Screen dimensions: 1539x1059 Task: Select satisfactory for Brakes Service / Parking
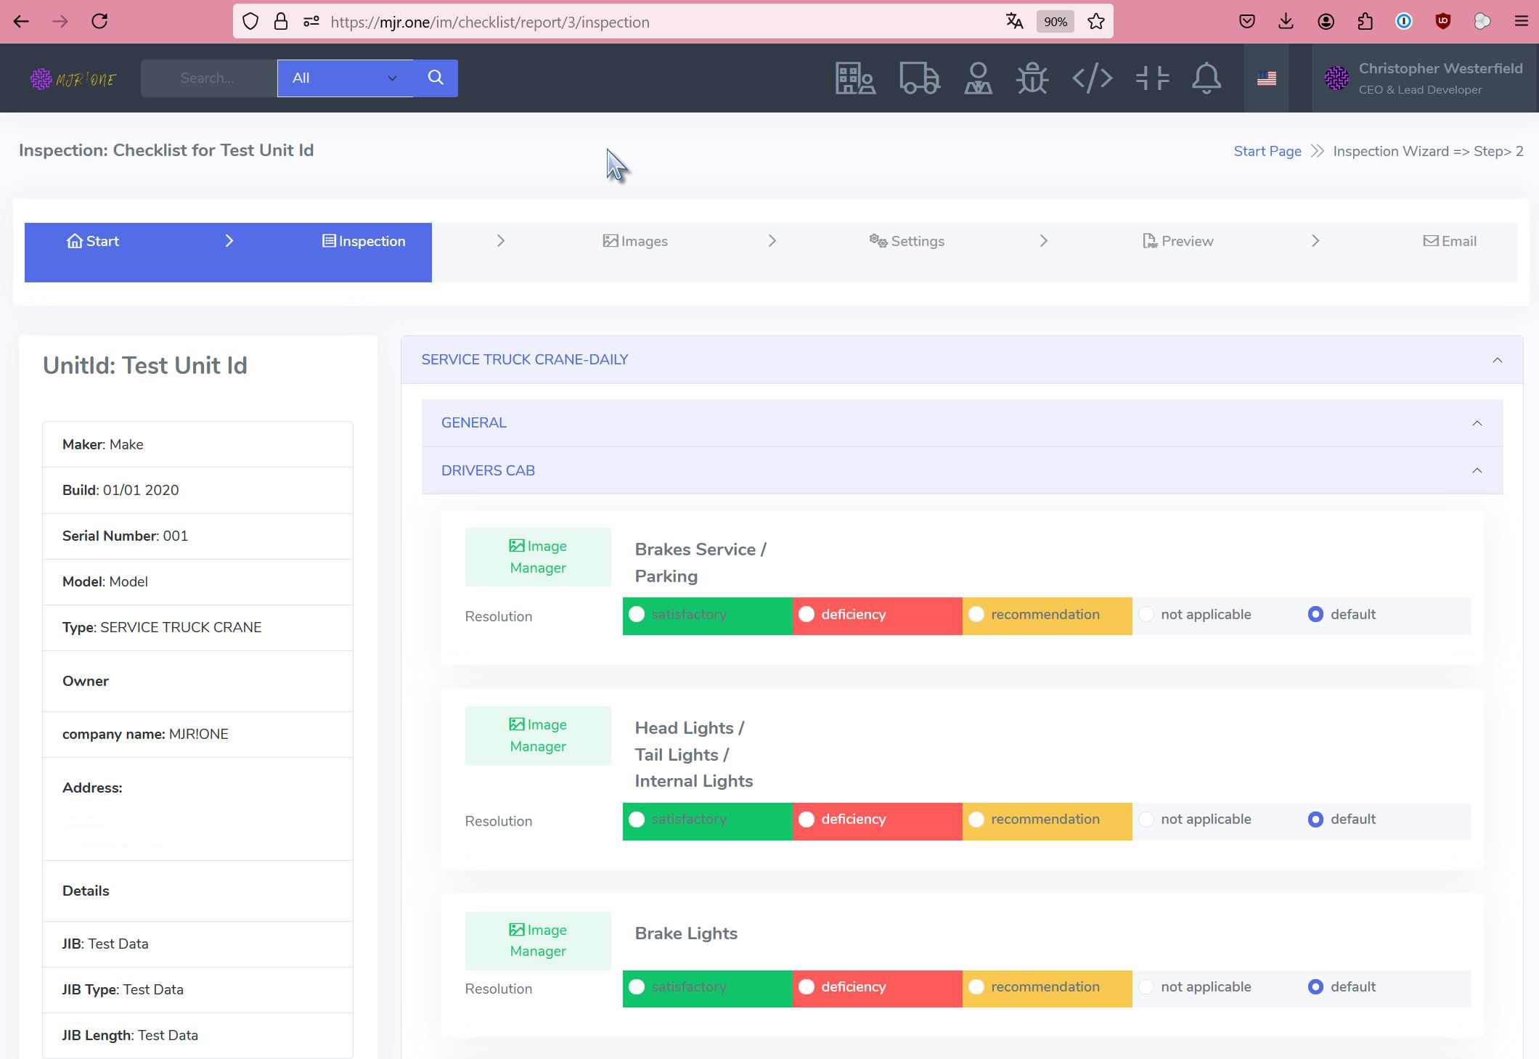637,615
